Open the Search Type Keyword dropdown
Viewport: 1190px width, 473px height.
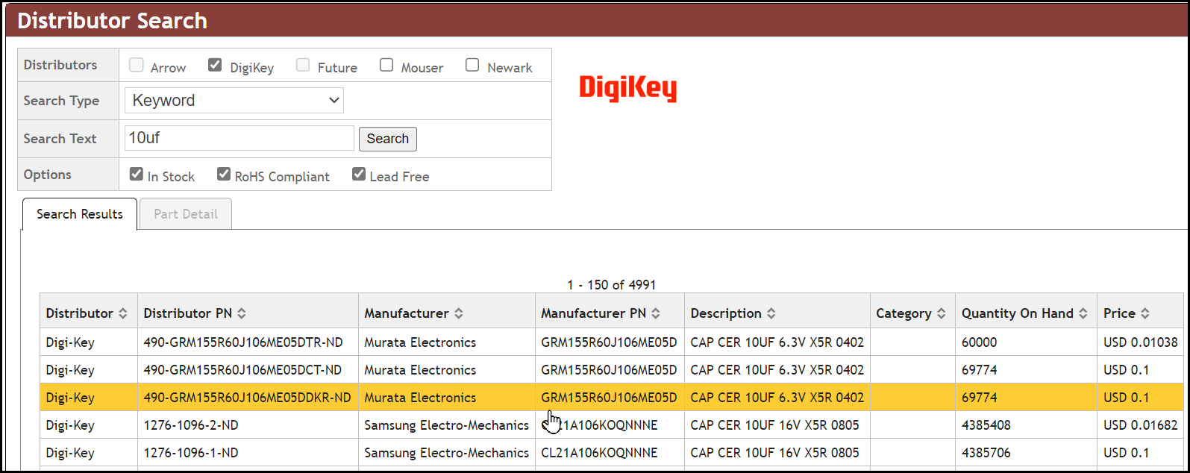coord(234,101)
